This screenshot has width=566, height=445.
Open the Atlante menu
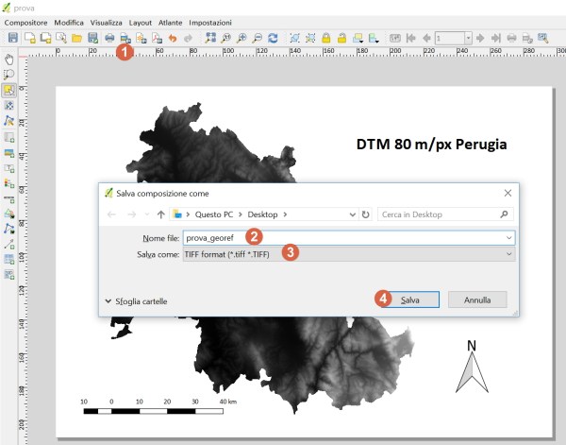tap(171, 21)
